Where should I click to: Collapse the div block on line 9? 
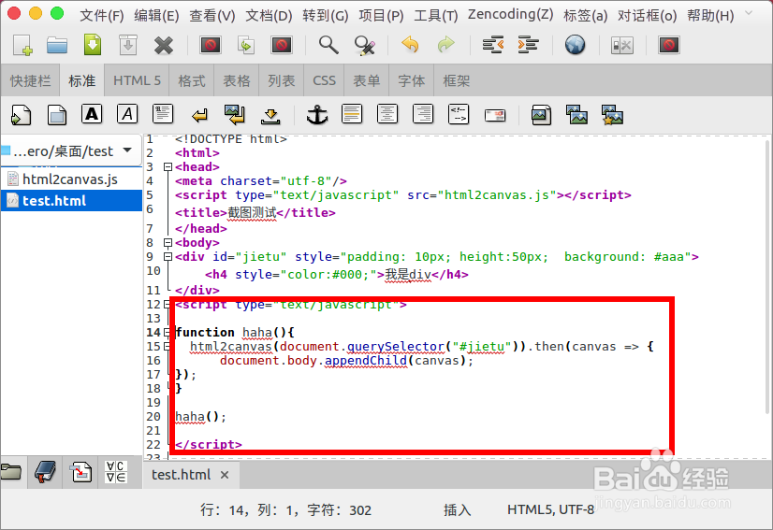pos(168,257)
